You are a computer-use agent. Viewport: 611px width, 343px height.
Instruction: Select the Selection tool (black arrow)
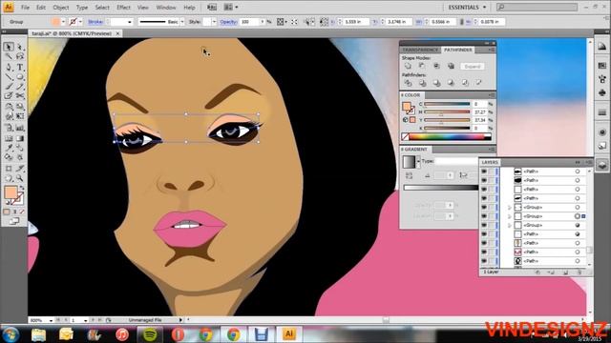pyautogui.click(x=9, y=47)
